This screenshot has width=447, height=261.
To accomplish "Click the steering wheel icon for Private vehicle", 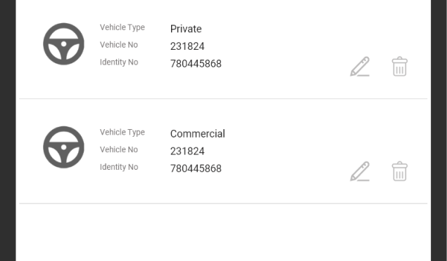I will [63, 44].
